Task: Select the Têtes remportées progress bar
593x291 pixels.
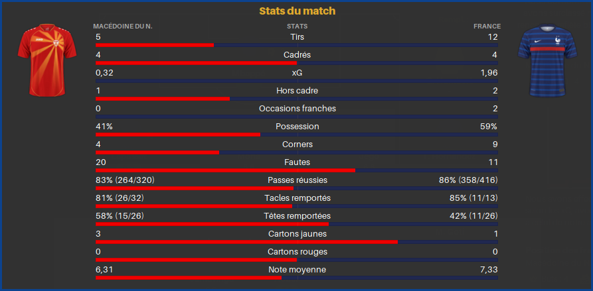Action: (x=297, y=224)
